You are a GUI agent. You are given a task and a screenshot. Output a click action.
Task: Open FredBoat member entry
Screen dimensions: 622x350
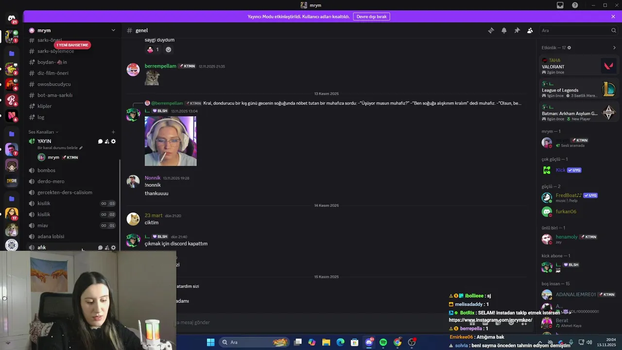click(x=579, y=197)
